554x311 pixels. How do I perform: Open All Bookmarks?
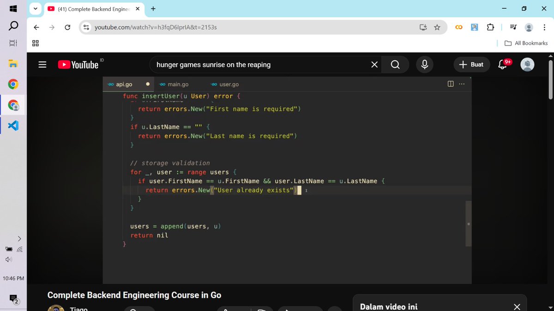pyautogui.click(x=525, y=43)
